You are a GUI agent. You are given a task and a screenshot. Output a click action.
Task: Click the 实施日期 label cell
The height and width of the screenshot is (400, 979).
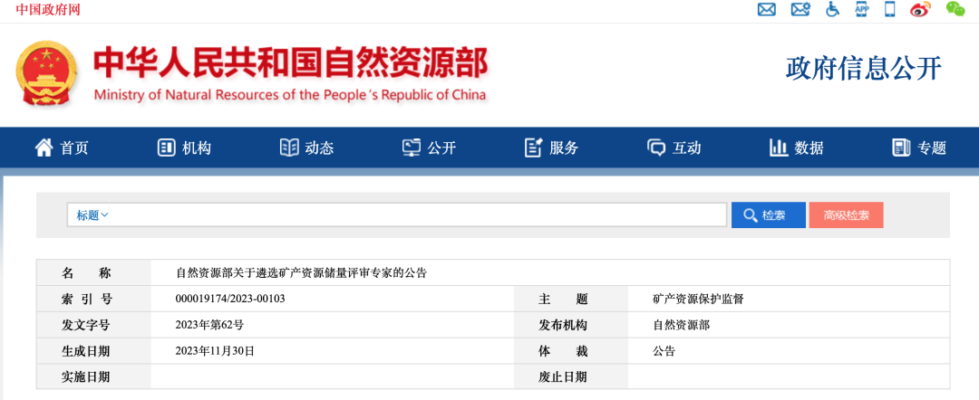coord(93,377)
